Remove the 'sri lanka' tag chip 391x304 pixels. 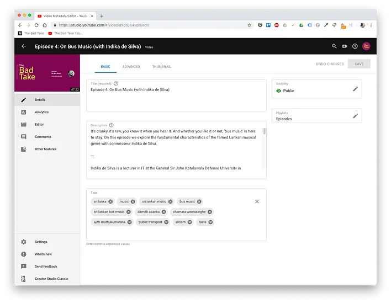pyautogui.click(x=110, y=202)
